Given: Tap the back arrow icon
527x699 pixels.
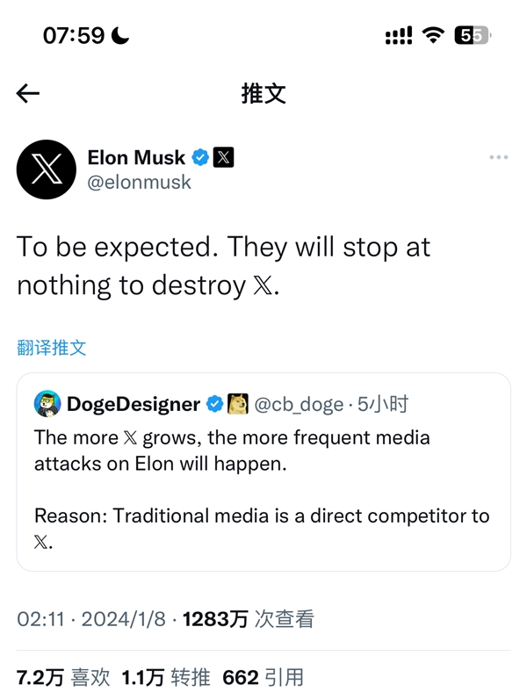Looking at the screenshot, I should coord(28,94).
